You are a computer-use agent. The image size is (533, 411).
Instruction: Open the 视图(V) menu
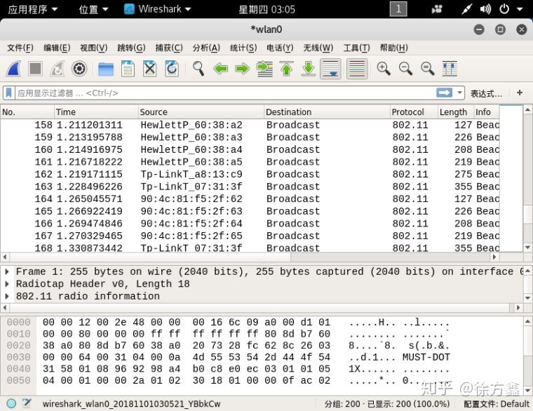94,48
